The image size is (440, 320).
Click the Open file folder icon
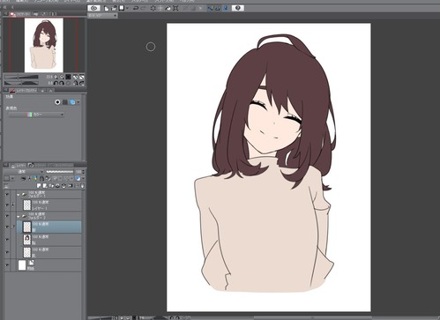tap(114, 8)
